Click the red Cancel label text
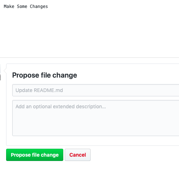 pos(78,155)
